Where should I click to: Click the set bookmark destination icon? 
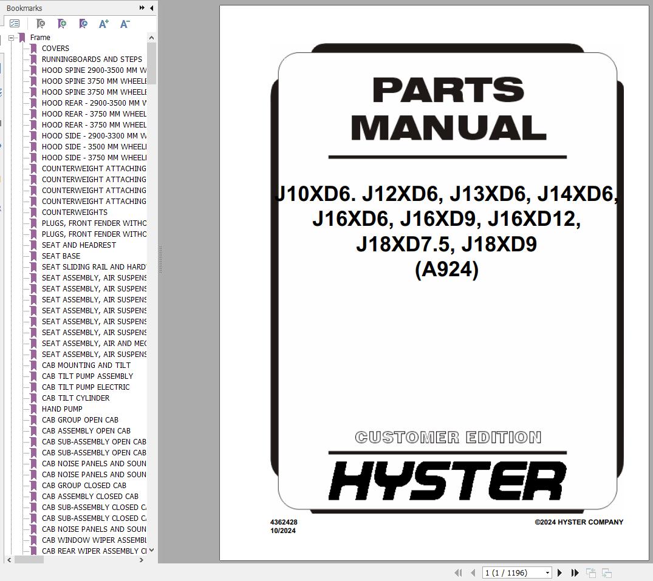tap(83, 24)
